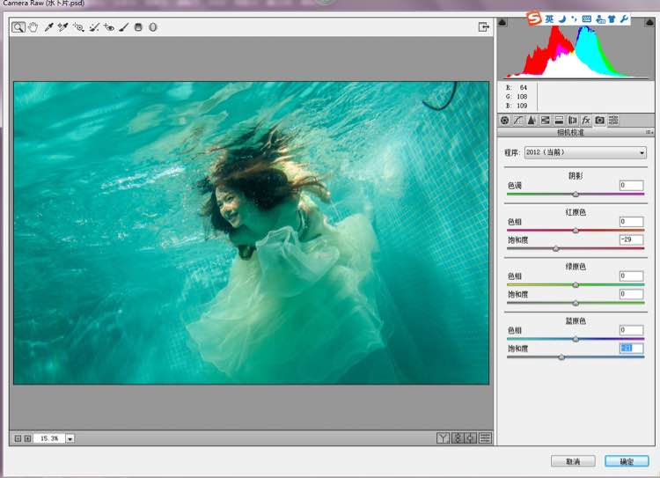Image resolution: width=660 pixels, height=478 pixels.
Task: Open the Effects (fx) panel tab
Action: pos(586,121)
